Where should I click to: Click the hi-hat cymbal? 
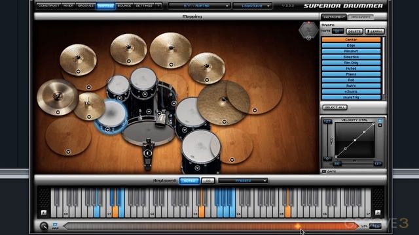(x=89, y=106)
